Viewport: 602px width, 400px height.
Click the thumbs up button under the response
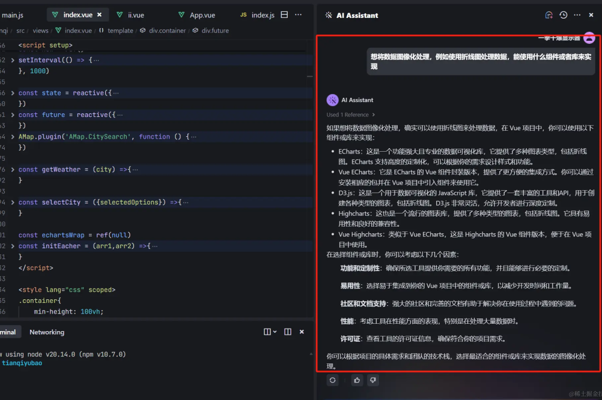tap(357, 380)
